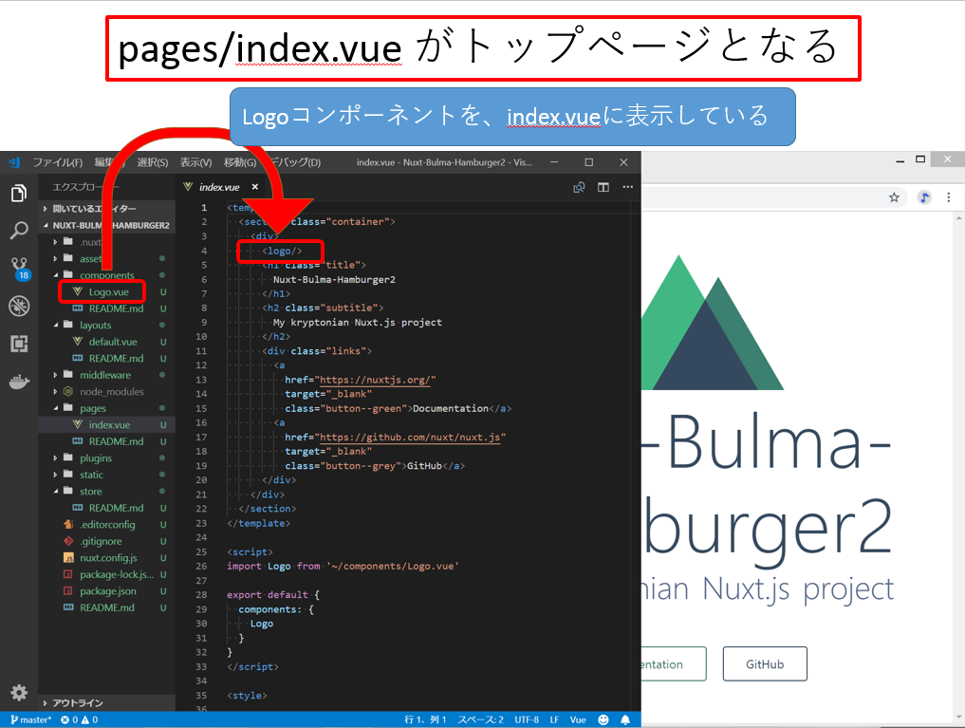Expand the middleware folder
The image size is (965, 728).
coord(105,375)
